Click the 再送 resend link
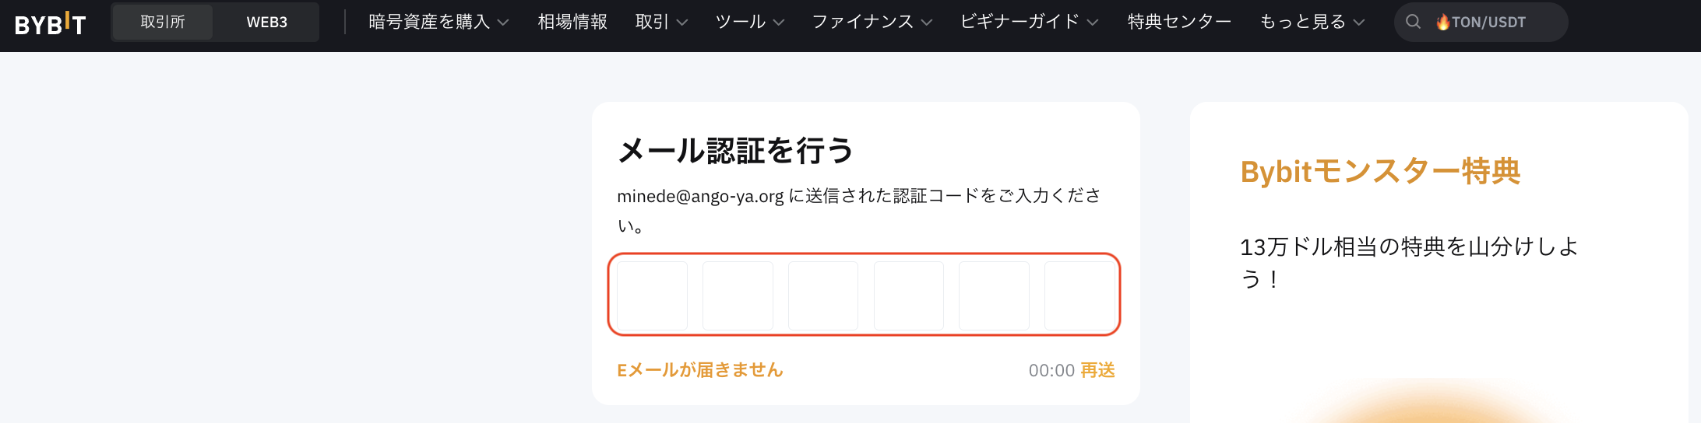 pyautogui.click(x=1097, y=370)
